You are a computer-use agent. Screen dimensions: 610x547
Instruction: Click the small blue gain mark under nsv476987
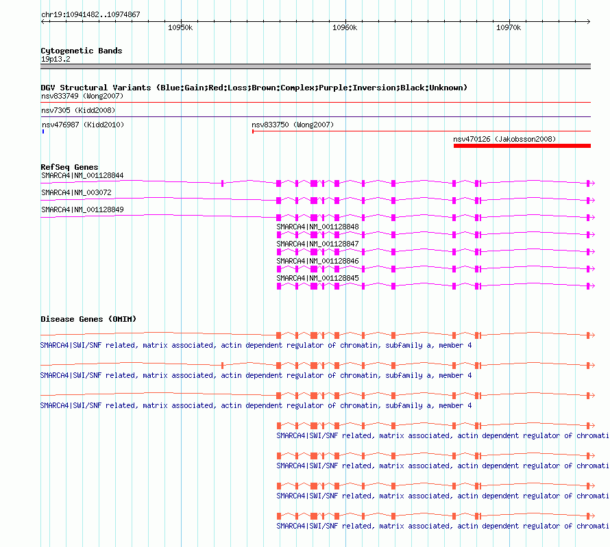[43, 131]
